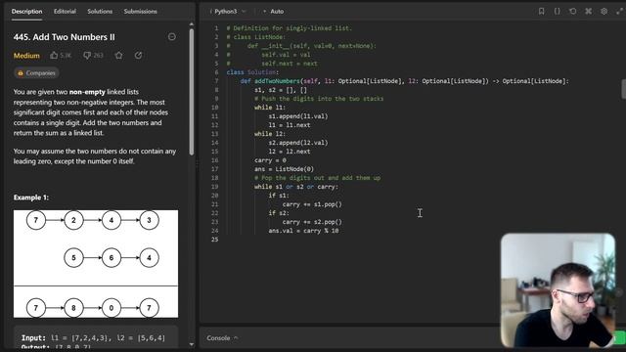The image size is (626, 352).
Task: Click the 'Example 1:' heading
Action: [x=31, y=198]
